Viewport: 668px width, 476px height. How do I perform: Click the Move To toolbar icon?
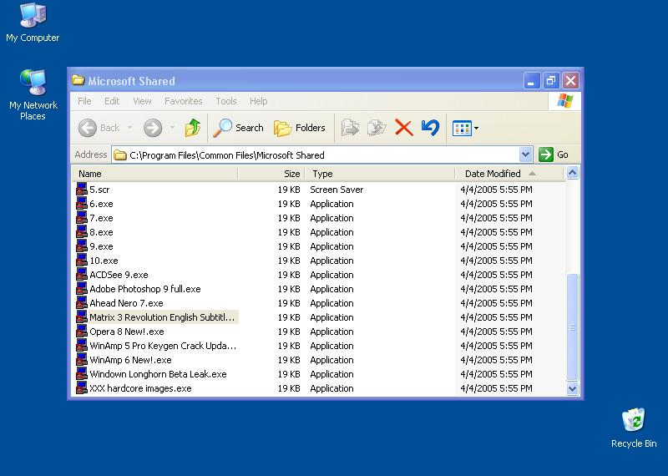point(350,128)
